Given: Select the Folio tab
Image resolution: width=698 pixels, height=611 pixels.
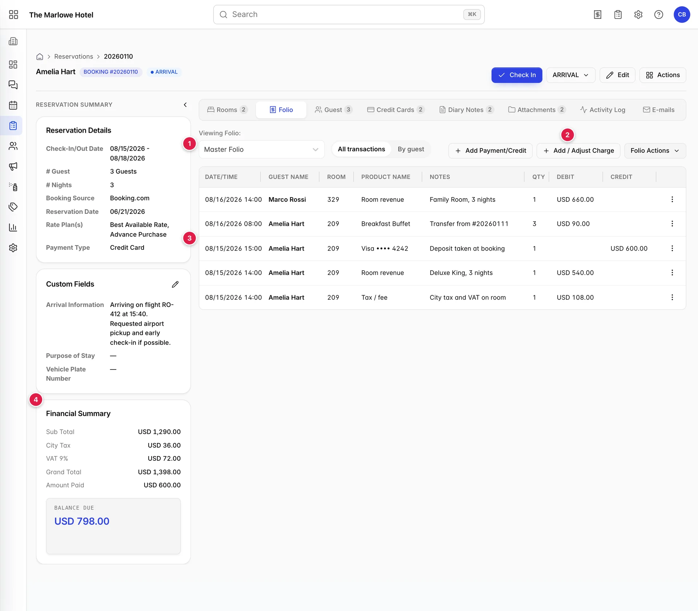Looking at the screenshot, I should [281, 110].
